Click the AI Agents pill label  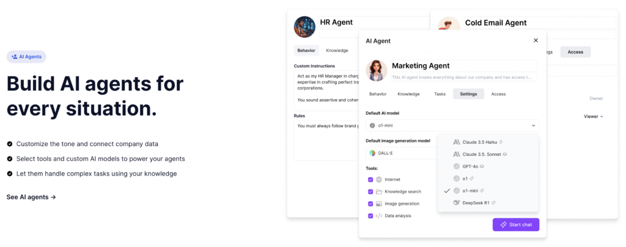tap(26, 57)
